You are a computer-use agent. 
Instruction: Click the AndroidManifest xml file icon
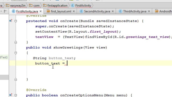tap(156, 11)
